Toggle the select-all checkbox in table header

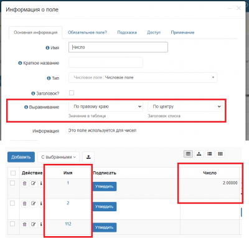point(13,173)
